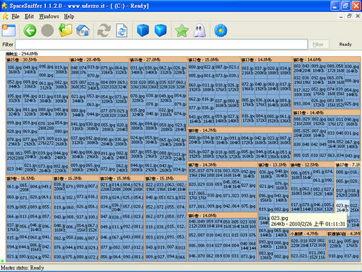Open the Edit menu
Viewport: 362px width, 272px height.
29,16
